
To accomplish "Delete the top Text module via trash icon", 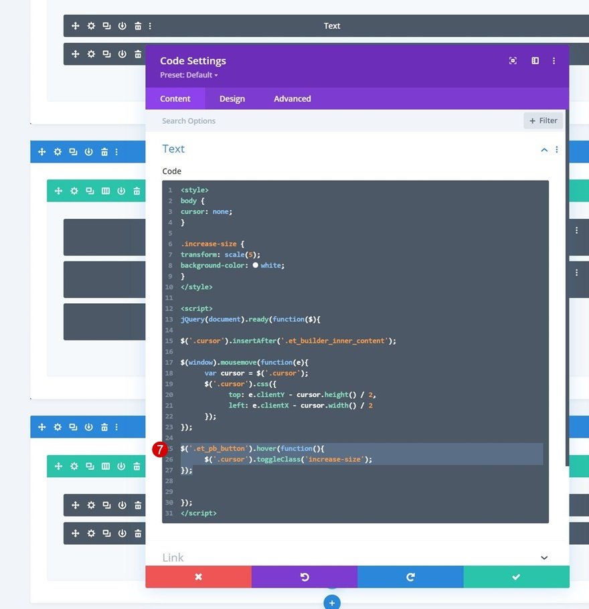I will (138, 25).
